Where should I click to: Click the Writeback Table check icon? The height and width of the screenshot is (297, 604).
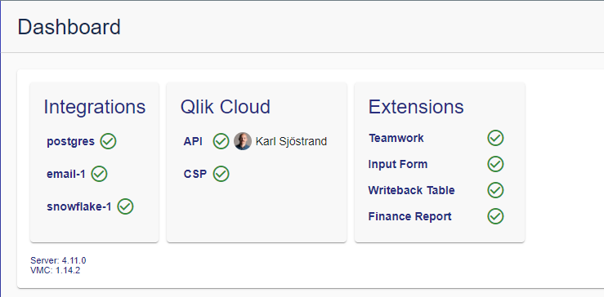point(495,190)
